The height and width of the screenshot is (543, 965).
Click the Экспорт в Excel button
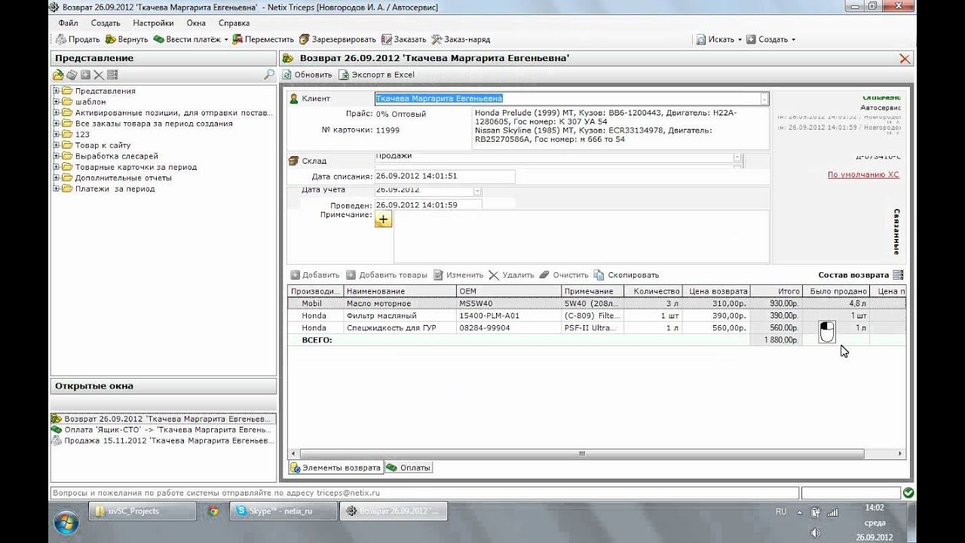[x=377, y=75]
